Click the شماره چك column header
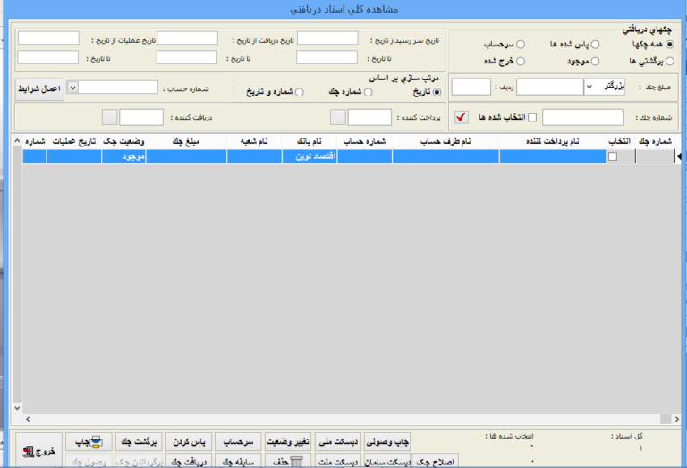 655,141
